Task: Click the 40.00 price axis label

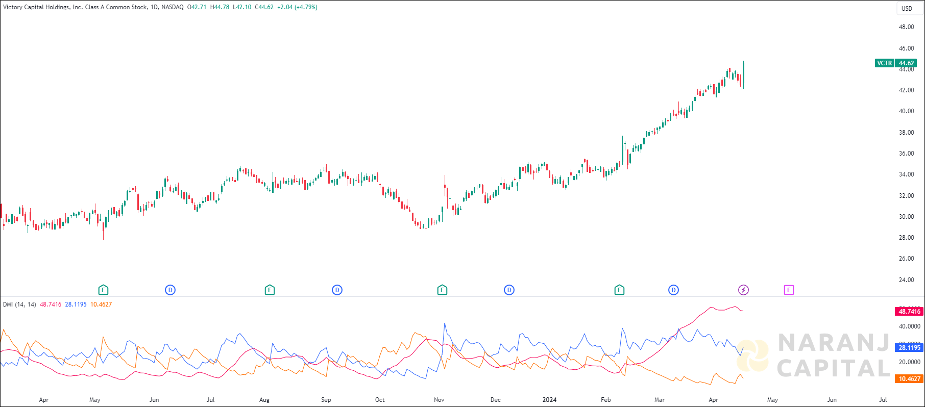Action: pyautogui.click(x=906, y=111)
